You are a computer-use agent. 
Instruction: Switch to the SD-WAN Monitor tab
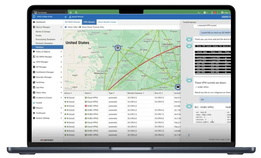tap(72, 22)
